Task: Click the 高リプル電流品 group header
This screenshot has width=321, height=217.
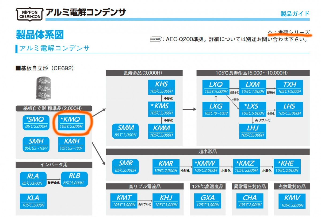Action: [145, 186]
